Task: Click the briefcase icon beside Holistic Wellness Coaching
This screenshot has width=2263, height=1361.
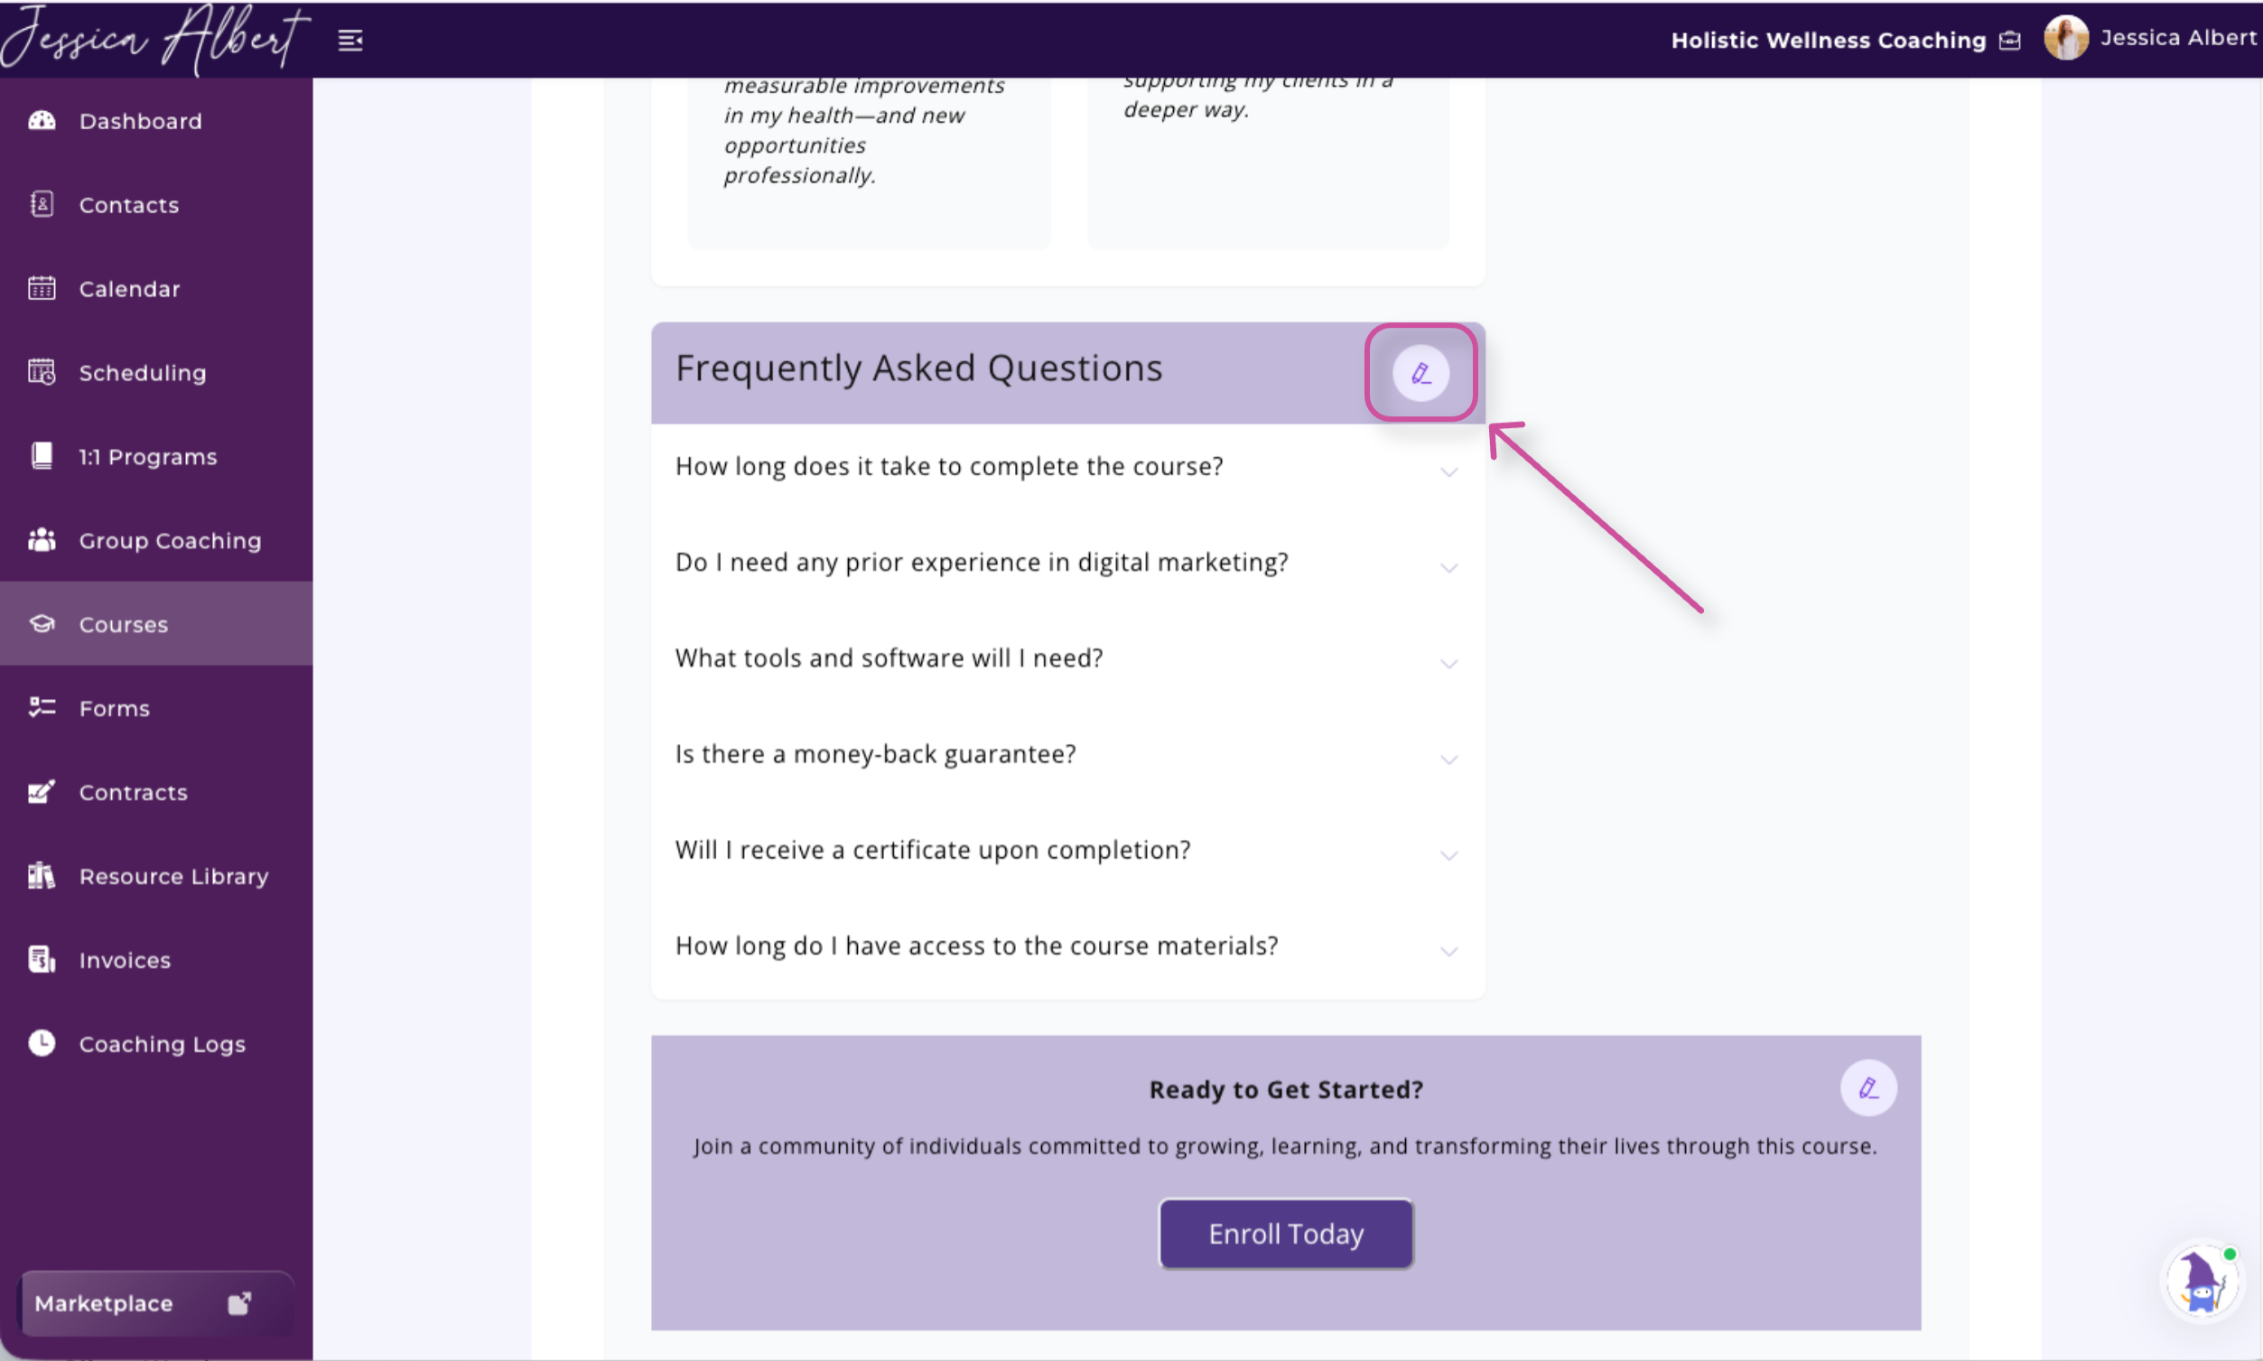Action: tap(2010, 41)
